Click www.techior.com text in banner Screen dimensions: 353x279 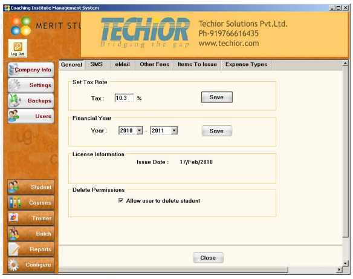pos(228,43)
